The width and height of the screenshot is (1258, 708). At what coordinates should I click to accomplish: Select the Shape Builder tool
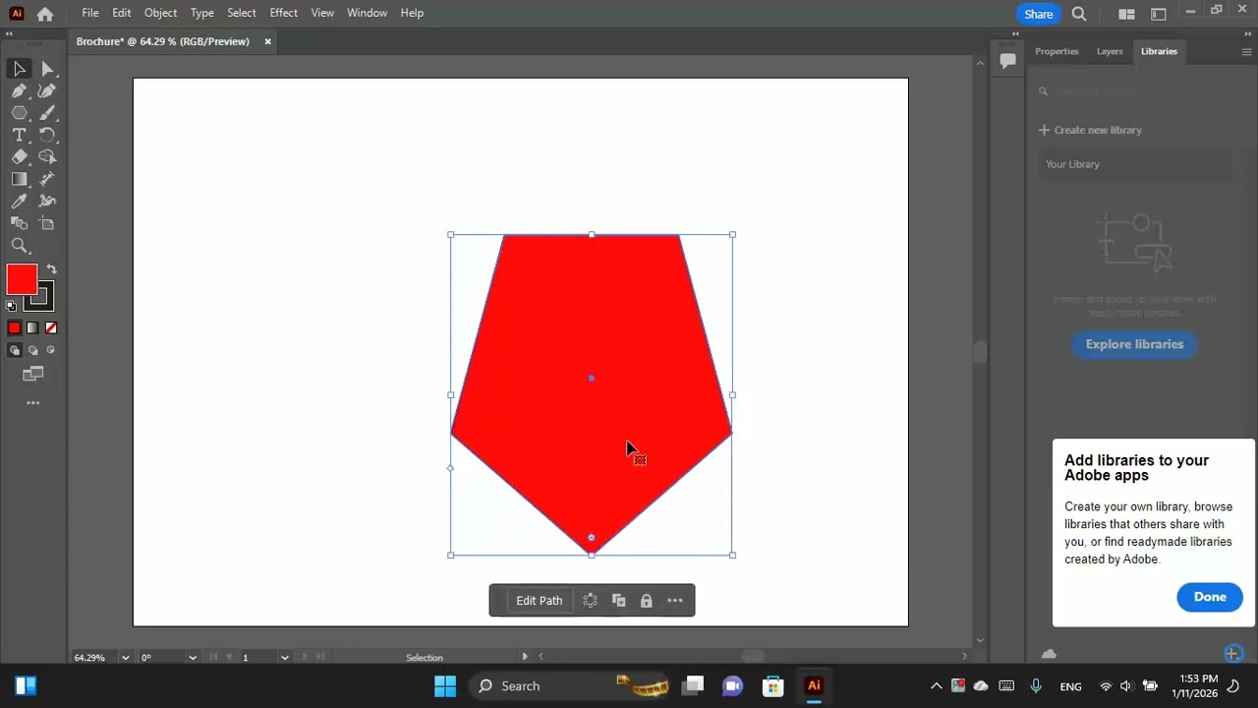click(47, 157)
